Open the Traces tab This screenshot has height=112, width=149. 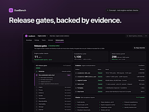pyautogui.click(x=44, y=40)
